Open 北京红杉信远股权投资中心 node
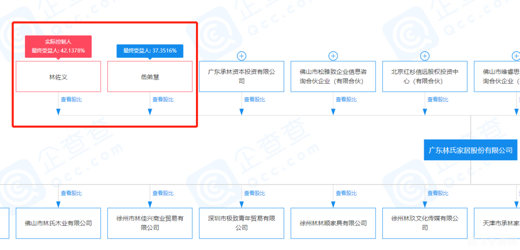 (425, 77)
